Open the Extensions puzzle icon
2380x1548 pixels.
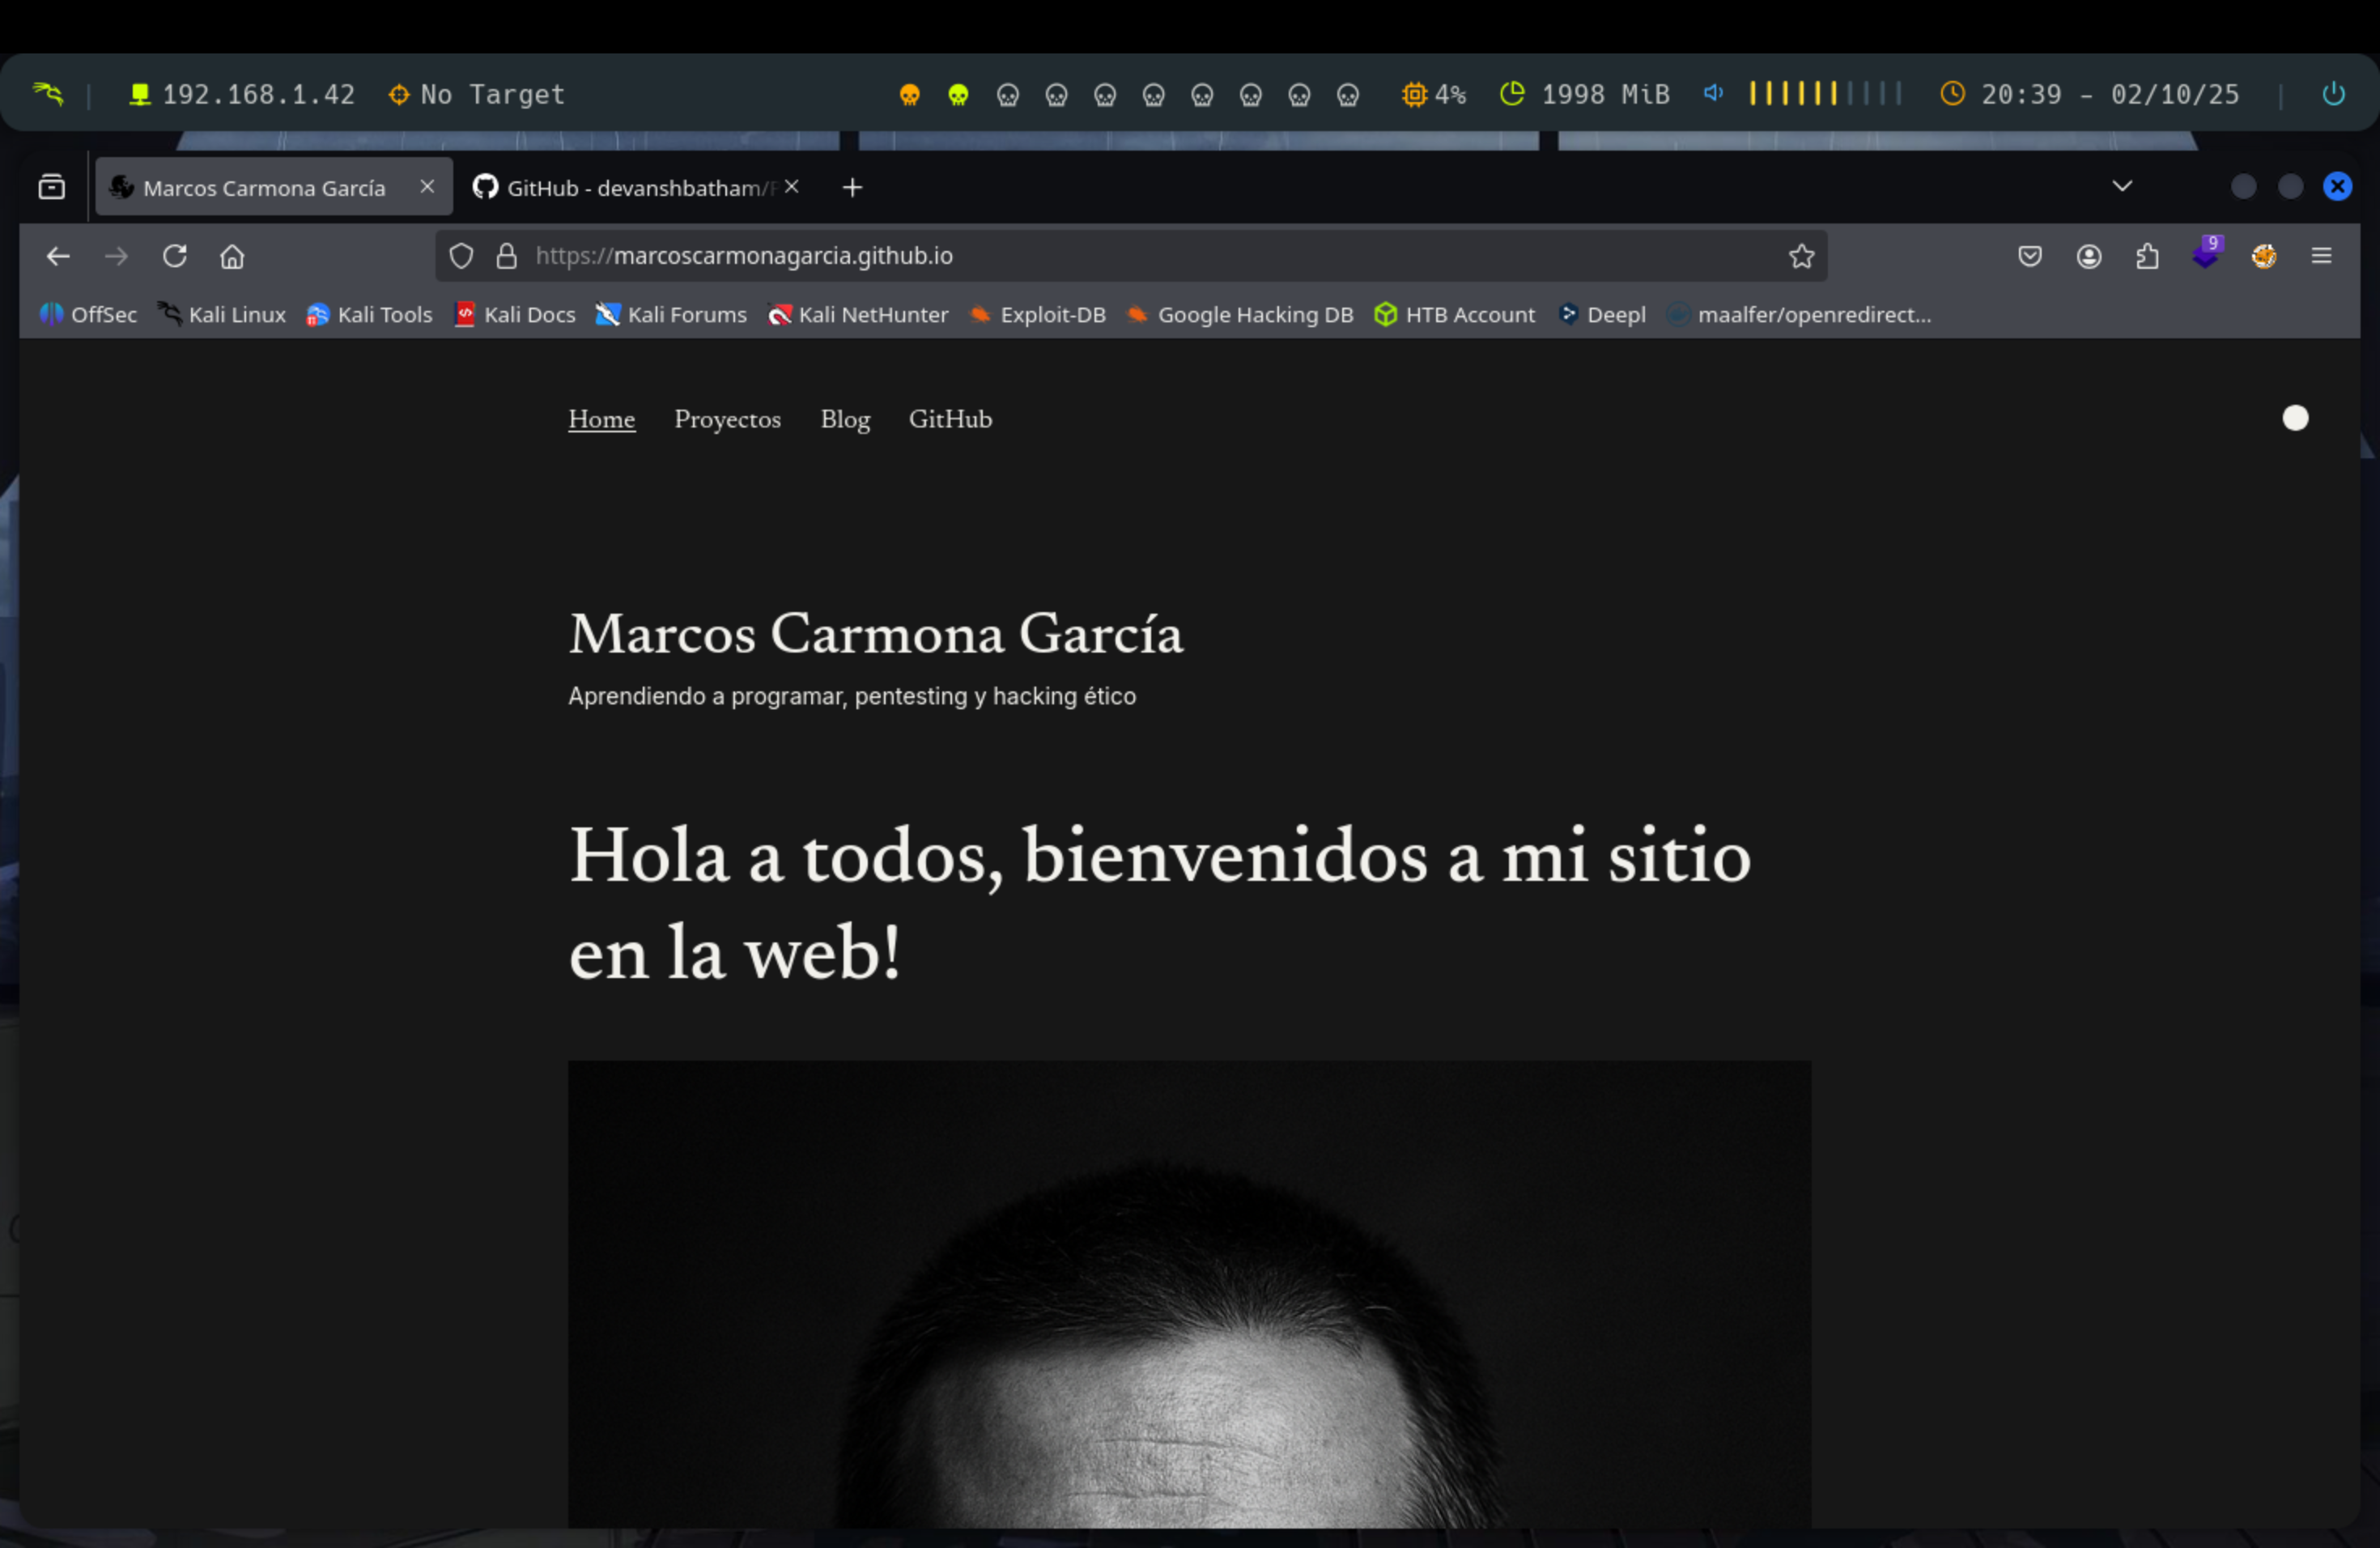2147,256
